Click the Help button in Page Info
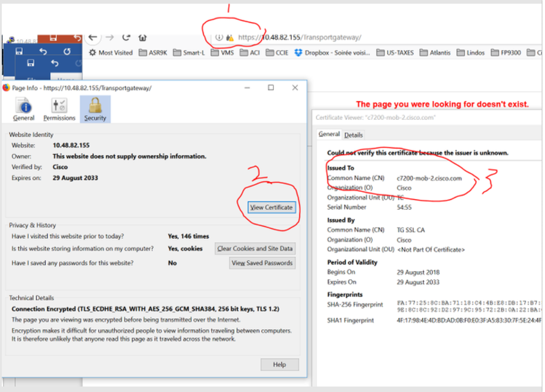 [x=279, y=365]
